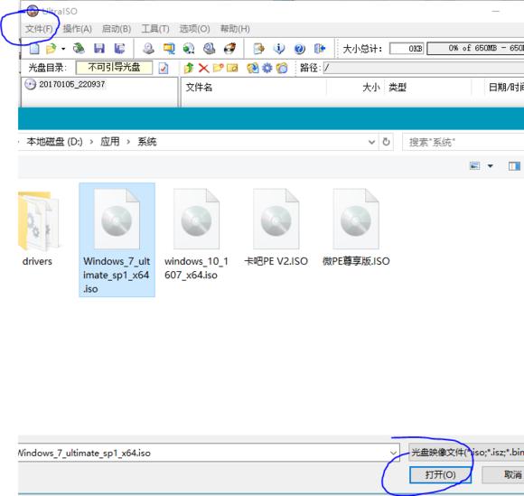Expand the Open icon's dropdown arrow
The height and width of the screenshot is (496, 524).
click(63, 49)
